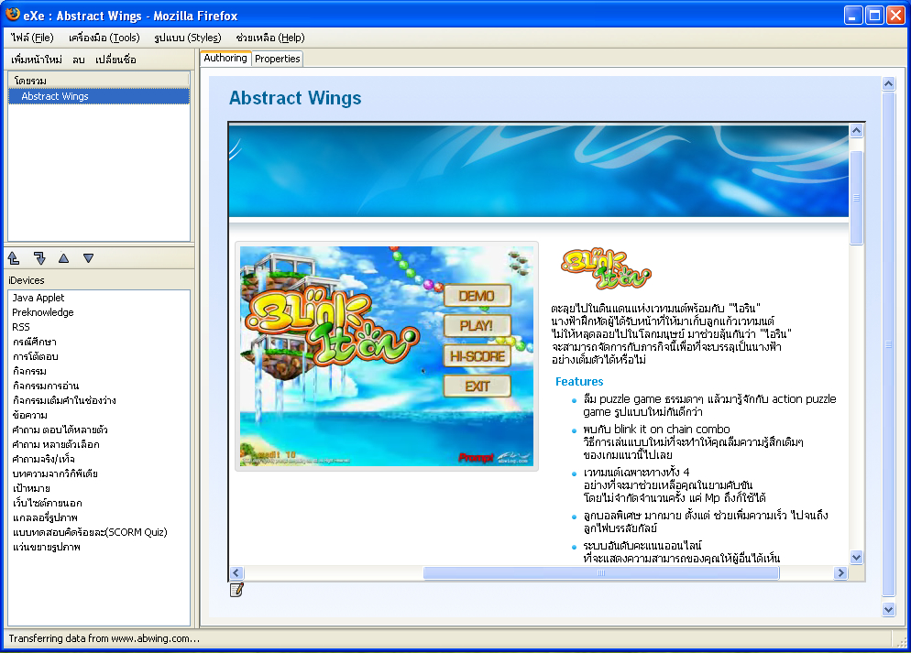
Task: Click the promote node arrow icon
Action: click(x=14, y=258)
